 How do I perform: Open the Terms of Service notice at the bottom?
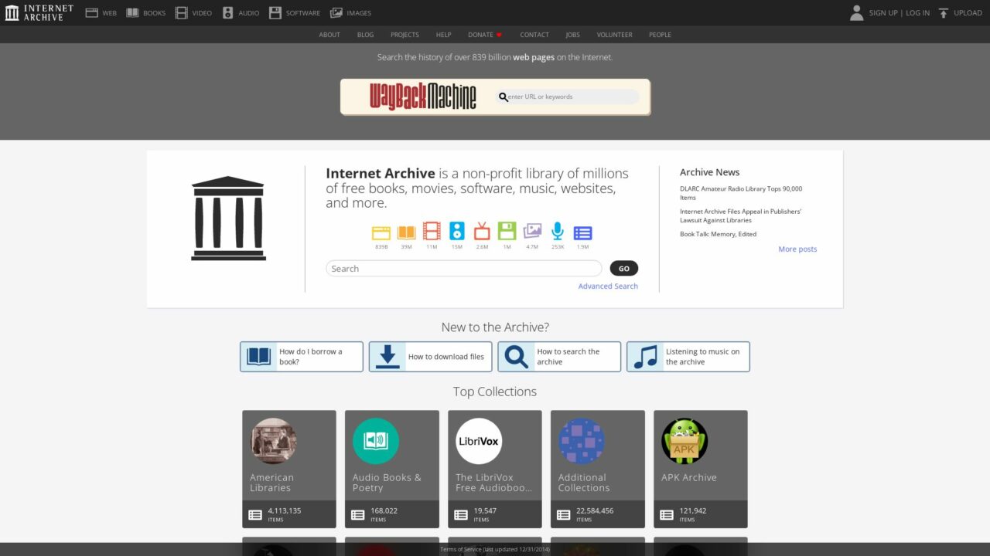495,548
